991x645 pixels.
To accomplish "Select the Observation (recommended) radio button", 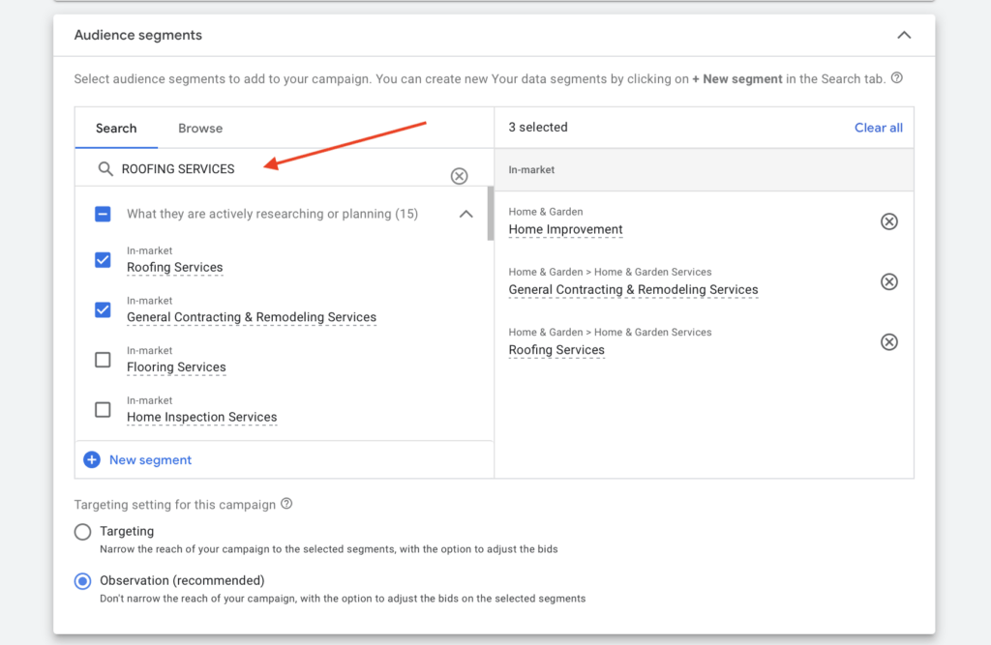I will pos(83,581).
